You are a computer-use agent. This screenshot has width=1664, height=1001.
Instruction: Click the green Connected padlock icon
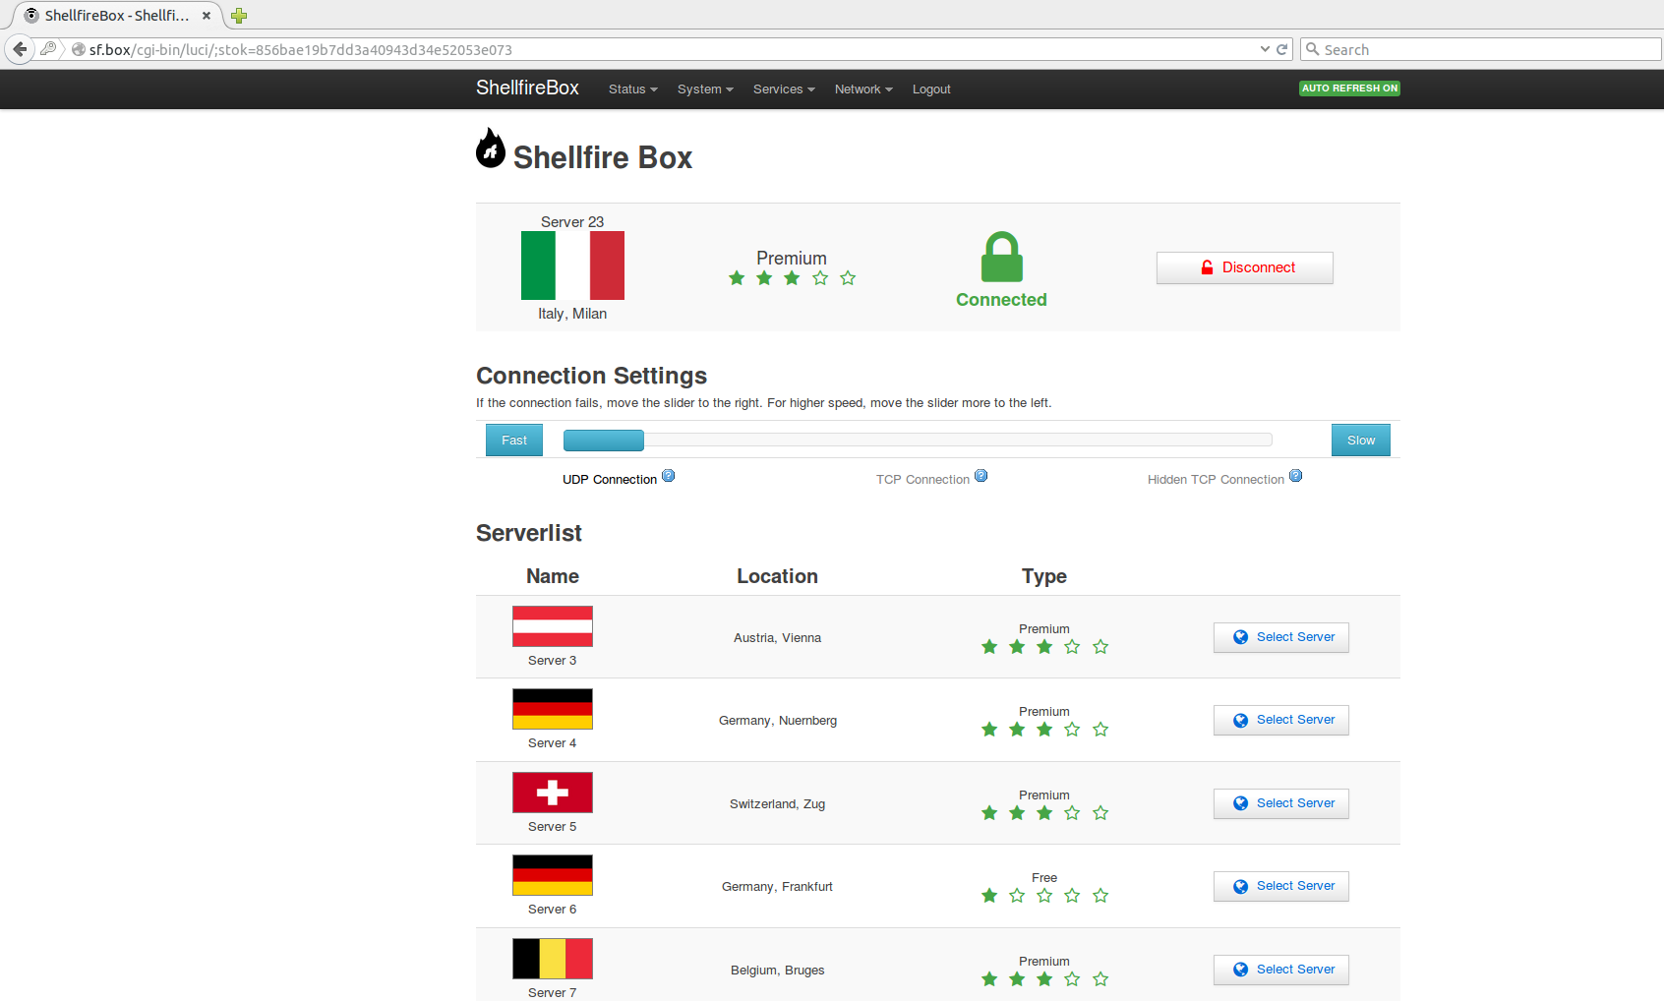(1002, 258)
